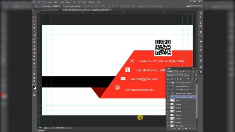
Task: Hide the Shape 6 layer via its eye
Action: 168,104
